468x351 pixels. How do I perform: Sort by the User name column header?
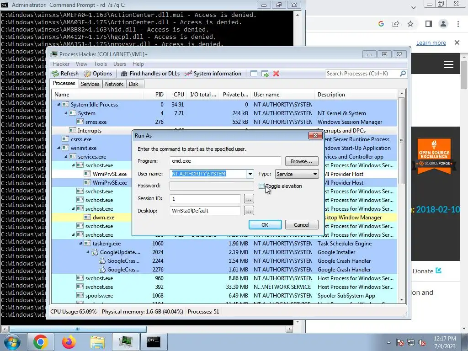coord(283,95)
